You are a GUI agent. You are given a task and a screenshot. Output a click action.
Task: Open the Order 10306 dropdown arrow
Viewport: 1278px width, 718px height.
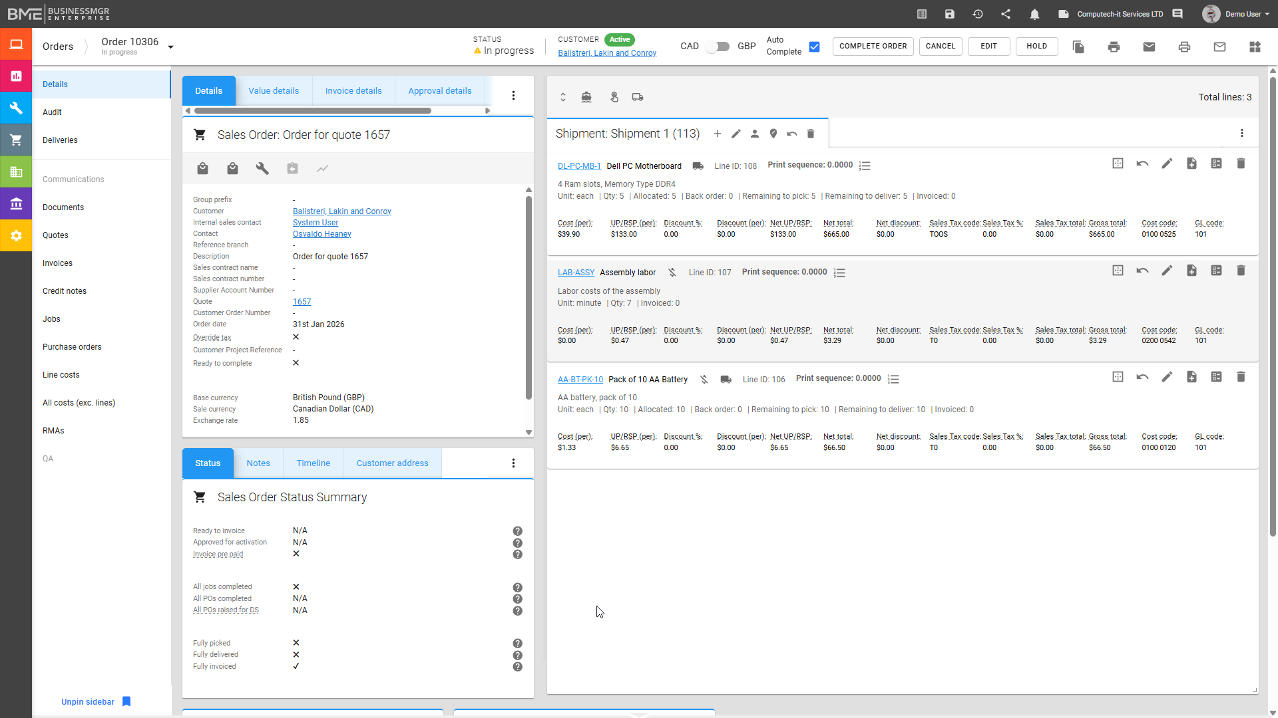coord(171,47)
